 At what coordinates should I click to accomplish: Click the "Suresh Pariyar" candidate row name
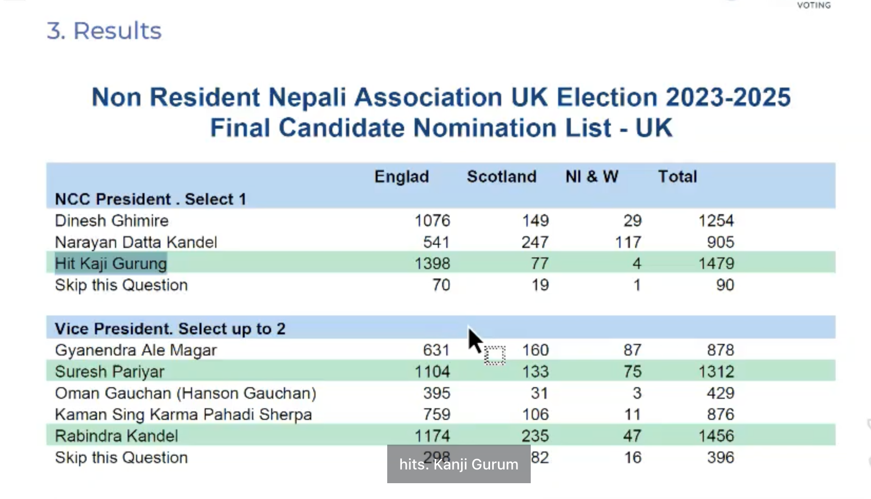click(110, 372)
